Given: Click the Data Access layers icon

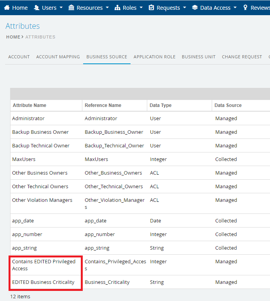Looking at the screenshot, I should 195,8.
